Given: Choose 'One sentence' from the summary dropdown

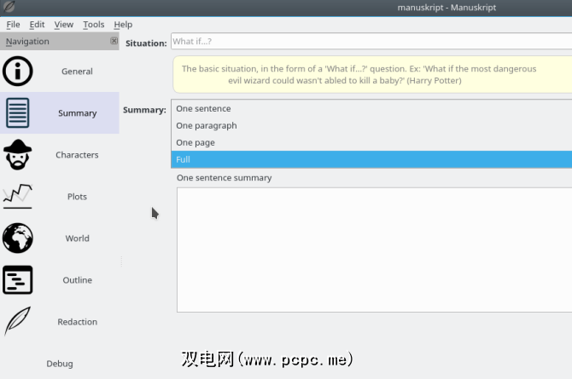Looking at the screenshot, I should tap(371, 108).
